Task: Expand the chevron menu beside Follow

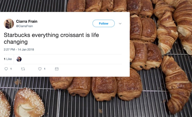Action: (120, 24)
